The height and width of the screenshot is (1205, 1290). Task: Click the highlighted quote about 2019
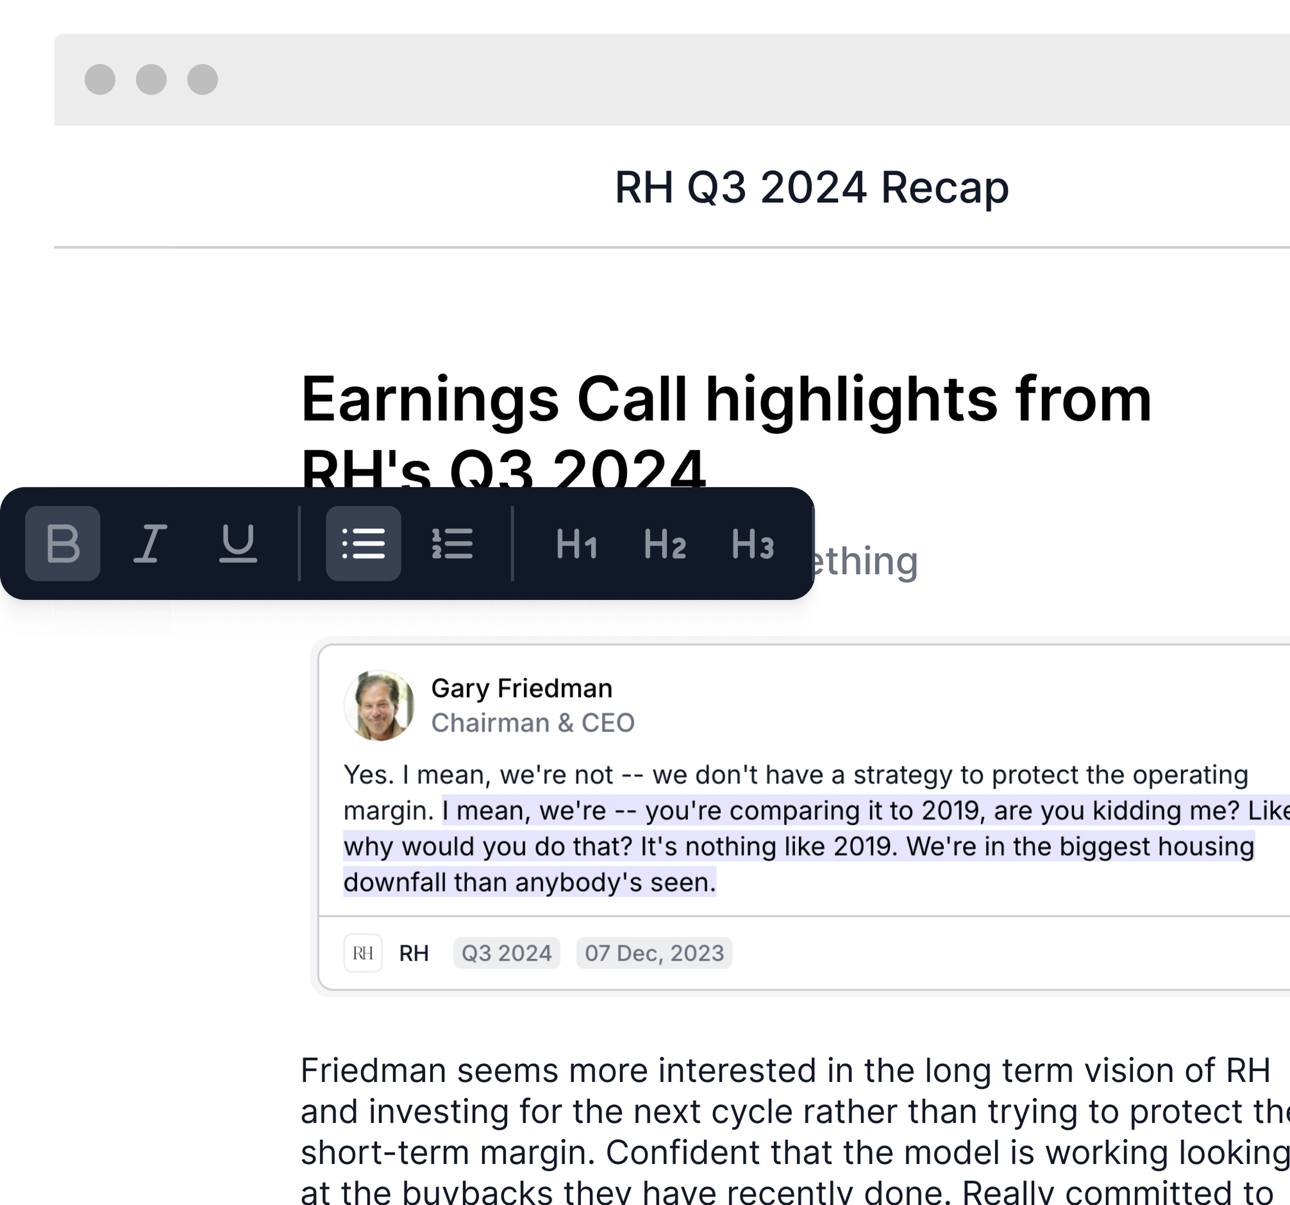[816, 846]
